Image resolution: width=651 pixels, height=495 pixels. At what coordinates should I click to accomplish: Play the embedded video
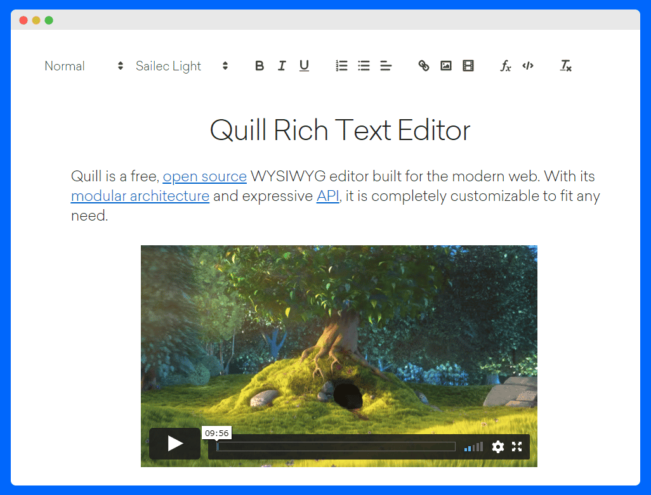174,444
